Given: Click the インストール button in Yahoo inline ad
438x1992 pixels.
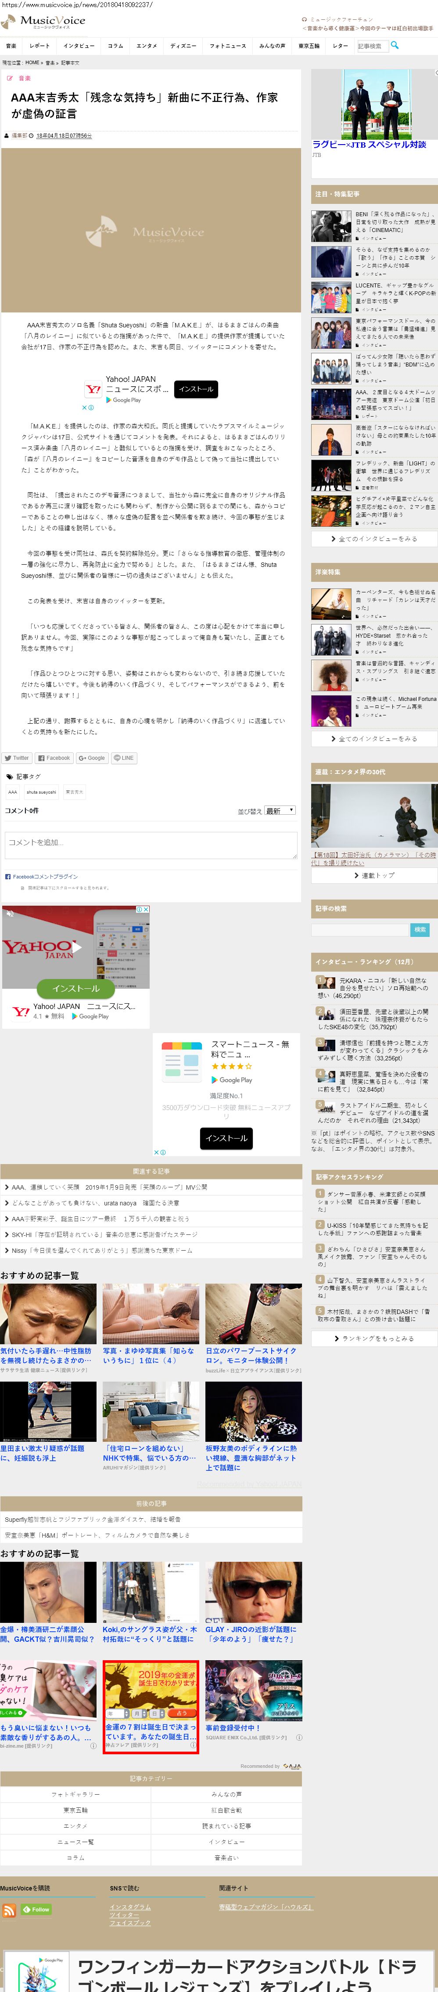Looking at the screenshot, I should (x=196, y=390).
